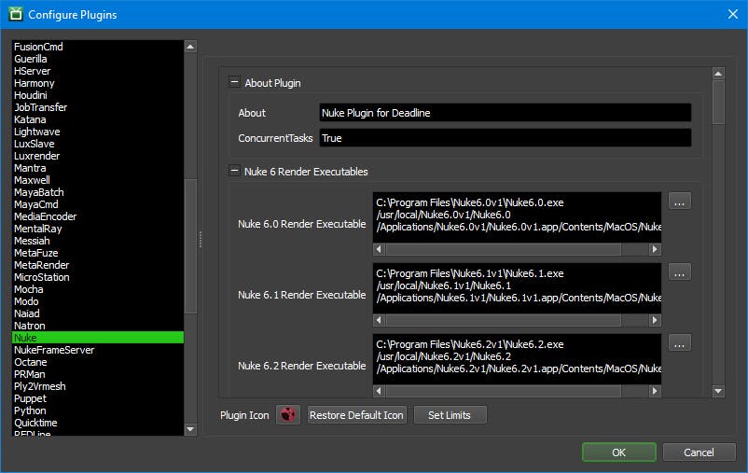
Task: Open the Set Limits dialog
Action: pos(450,415)
